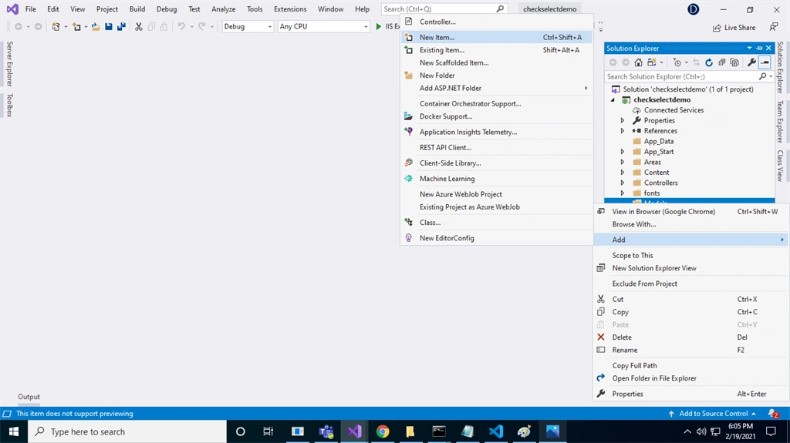This screenshot has height=443, width=790.
Task: Start debugging with the green play icon
Action: click(378, 27)
